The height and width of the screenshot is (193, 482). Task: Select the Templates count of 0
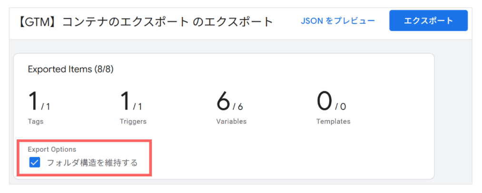click(325, 101)
